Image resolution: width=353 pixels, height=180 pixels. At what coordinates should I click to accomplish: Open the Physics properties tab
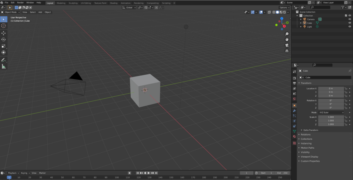294,121
